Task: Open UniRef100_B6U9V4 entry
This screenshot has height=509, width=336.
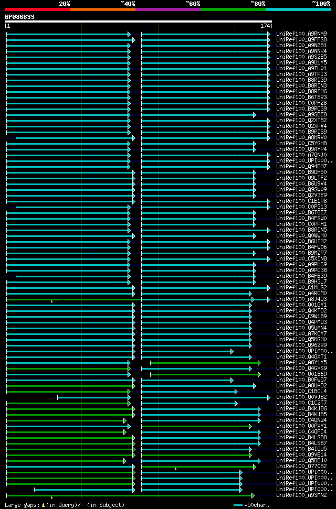Action: 301,184
